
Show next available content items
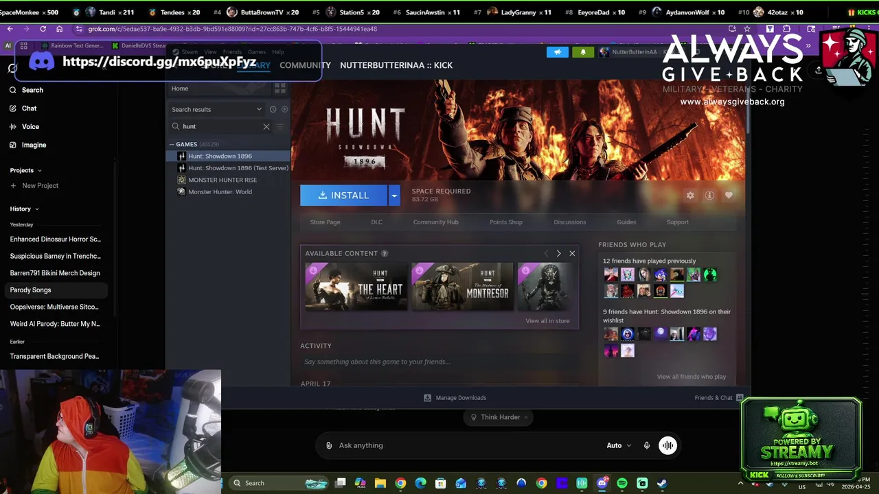pyautogui.click(x=558, y=254)
